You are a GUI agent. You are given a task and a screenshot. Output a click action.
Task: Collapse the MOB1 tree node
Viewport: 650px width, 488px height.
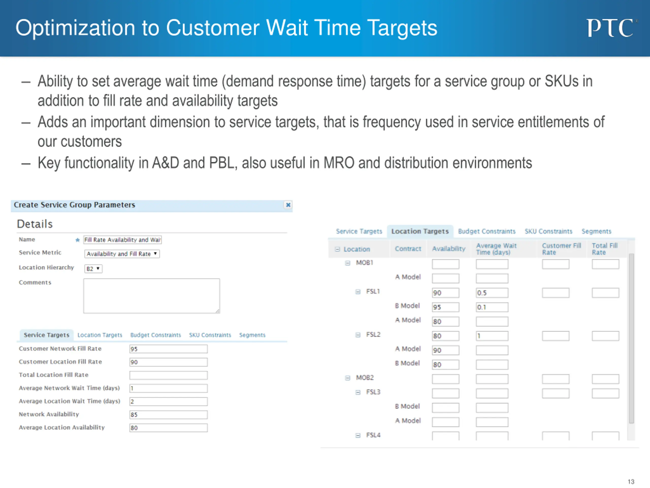click(348, 263)
